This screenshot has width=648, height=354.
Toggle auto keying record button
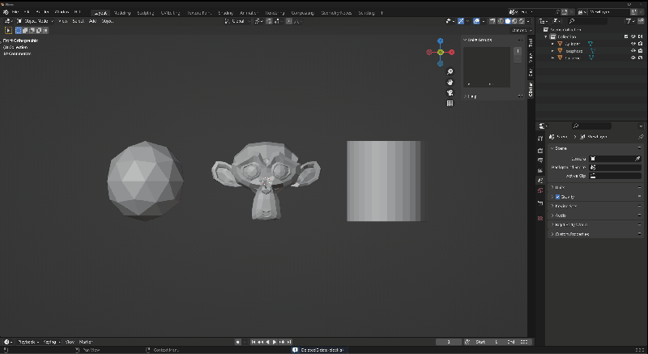click(x=238, y=342)
